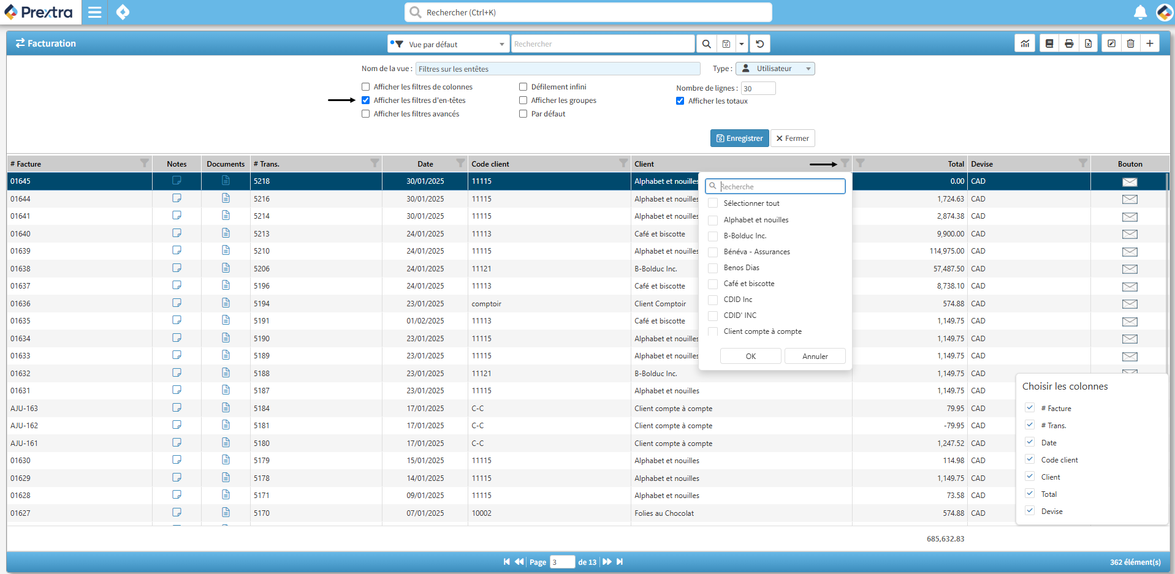Open the Total column filter funnel
1175x574 pixels.
pos(861,163)
